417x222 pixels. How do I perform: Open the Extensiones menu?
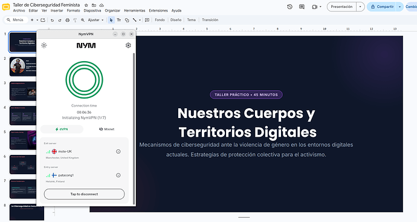coord(158,11)
